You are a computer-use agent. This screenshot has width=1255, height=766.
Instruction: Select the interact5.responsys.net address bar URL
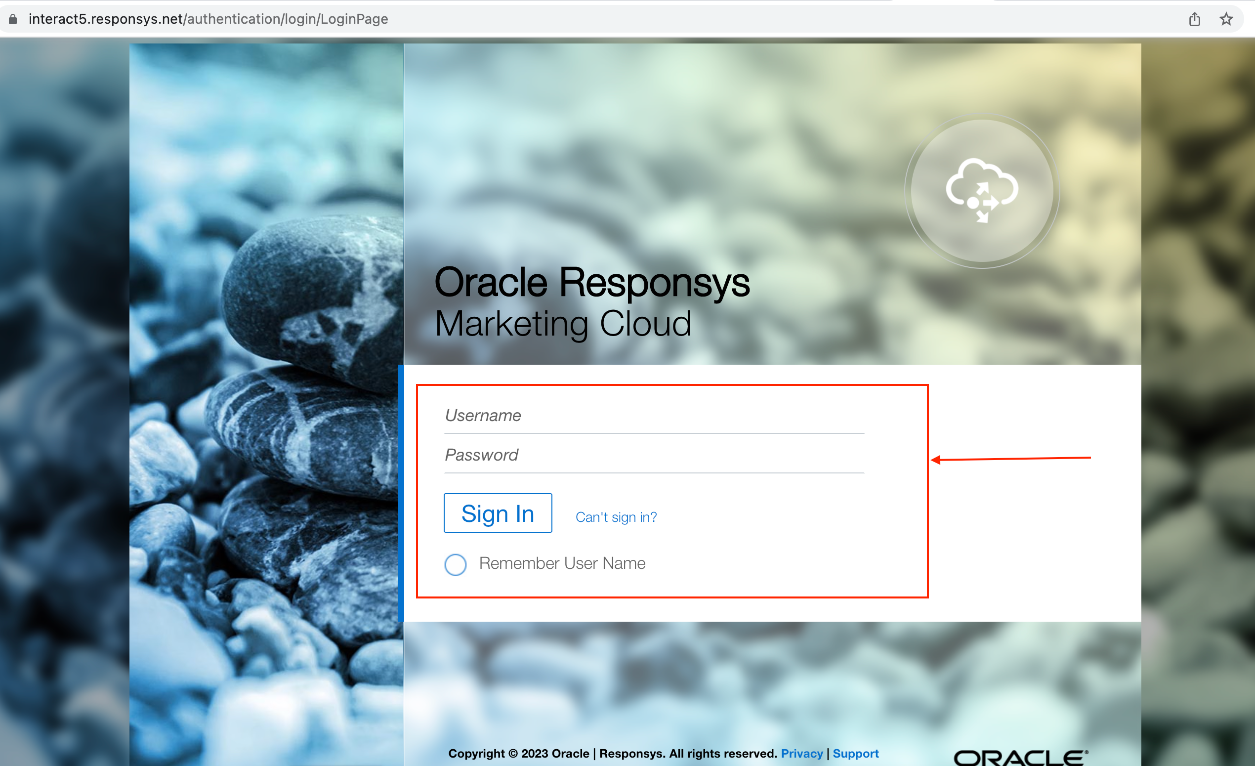[x=208, y=19]
